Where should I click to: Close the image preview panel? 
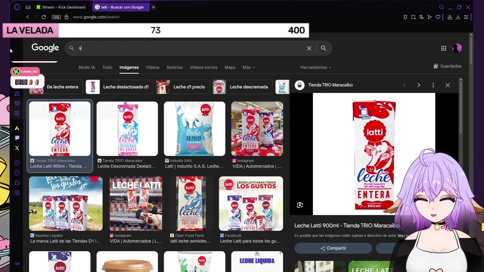[x=448, y=85]
